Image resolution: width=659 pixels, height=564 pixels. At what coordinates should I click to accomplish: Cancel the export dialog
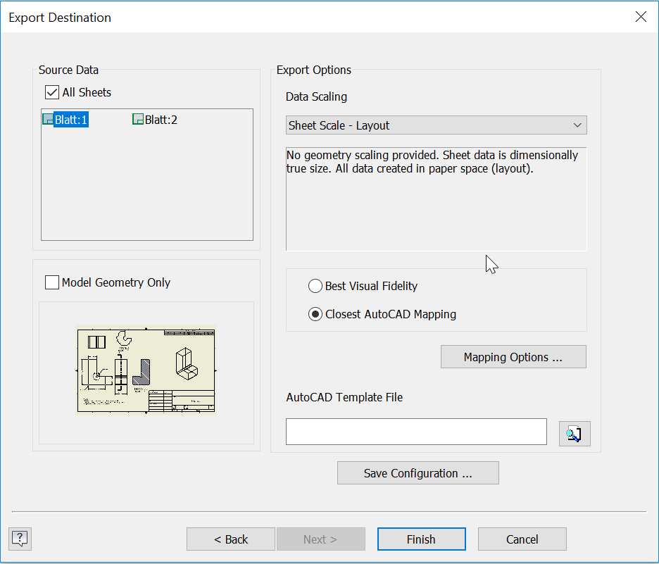coord(522,539)
